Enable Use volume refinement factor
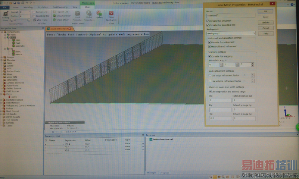The width and height of the screenshot is (299, 179). click(210, 81)
